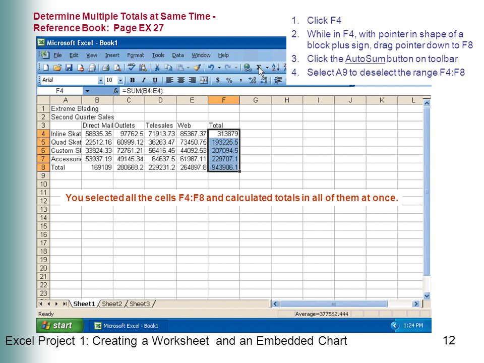
Task: Click the vertical scrollbar down arrow
Action: [x=427, y=296]
